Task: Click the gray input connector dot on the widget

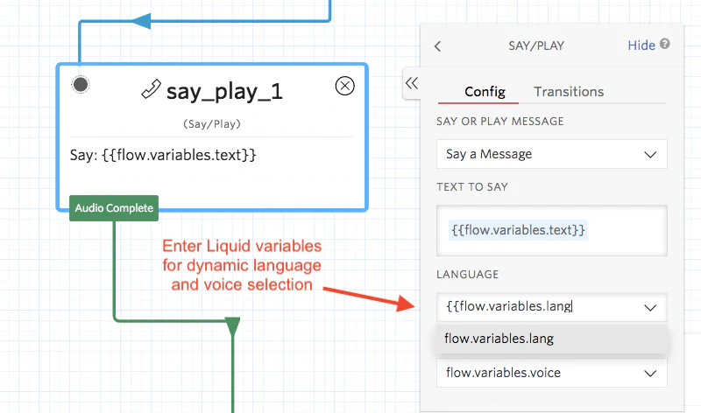Action: pos(81,84)
